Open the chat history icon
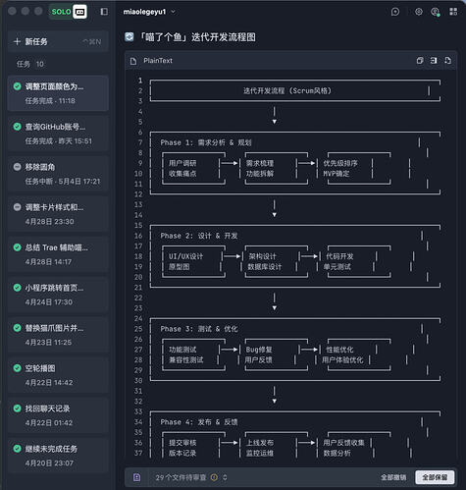The image size is (466, 490). point(395,12)
